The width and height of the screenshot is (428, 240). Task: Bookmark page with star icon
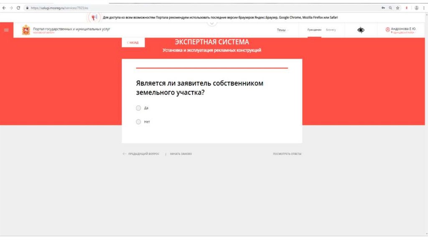tap(398, 8)
